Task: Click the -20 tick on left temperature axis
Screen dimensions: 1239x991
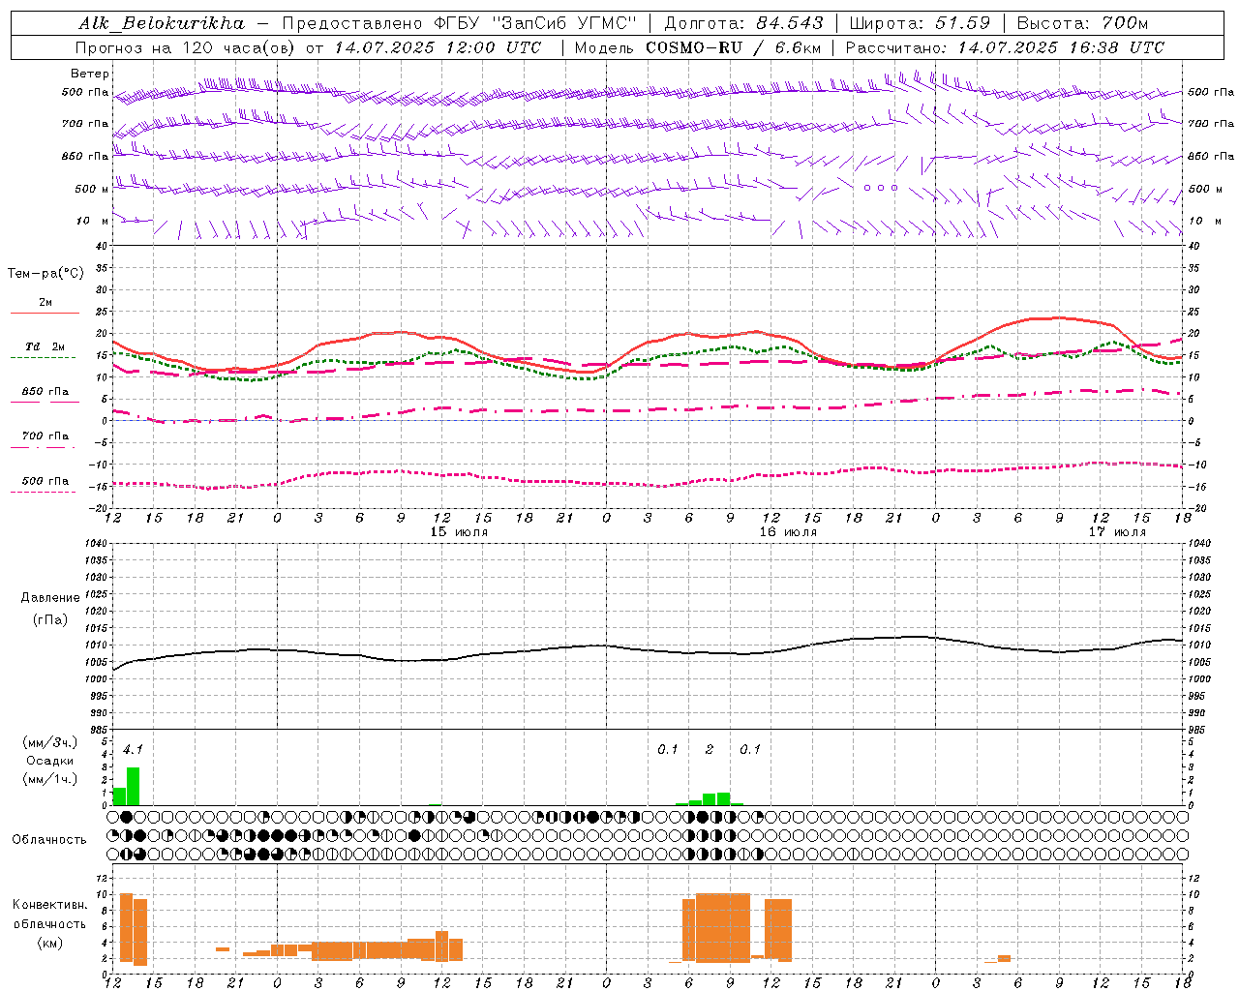Action: pyautogui.click(x=98, y=508)
